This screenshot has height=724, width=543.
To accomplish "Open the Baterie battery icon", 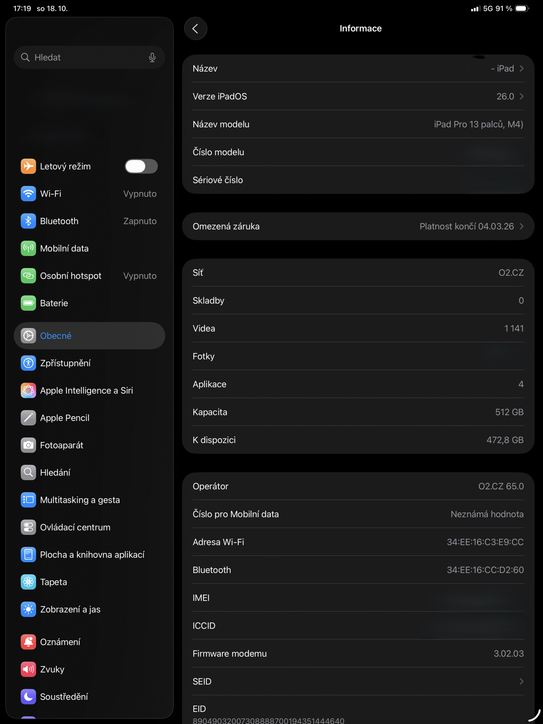I will (x=28, y=303).
